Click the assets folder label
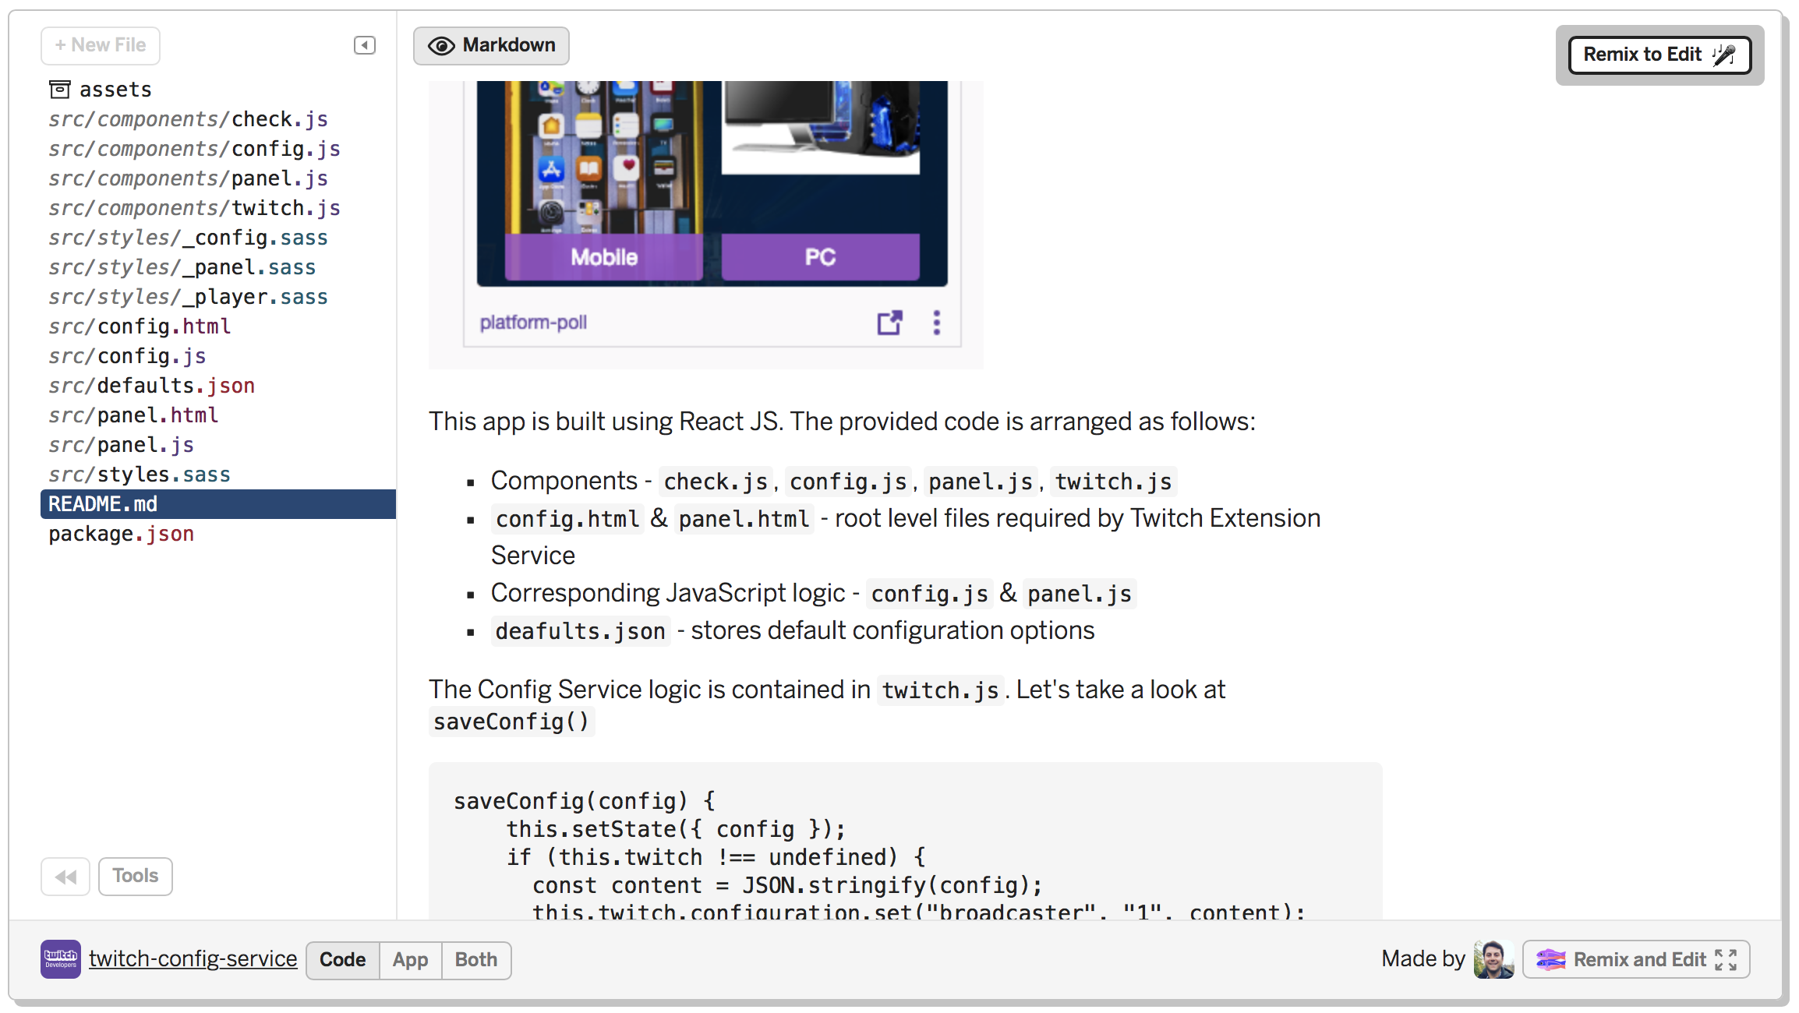1799x1013 pixels. point(115,89)
